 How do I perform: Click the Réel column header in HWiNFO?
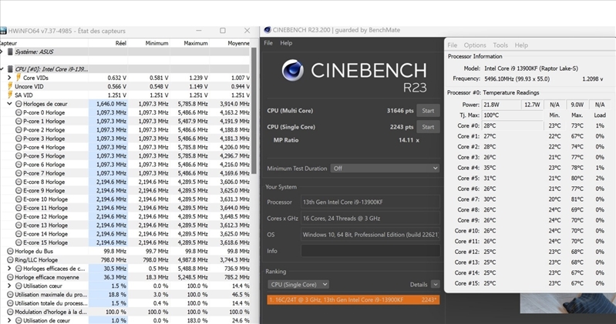[120, 43]
